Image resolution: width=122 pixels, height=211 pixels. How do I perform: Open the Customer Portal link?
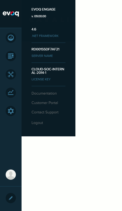(x=45, y=103)
